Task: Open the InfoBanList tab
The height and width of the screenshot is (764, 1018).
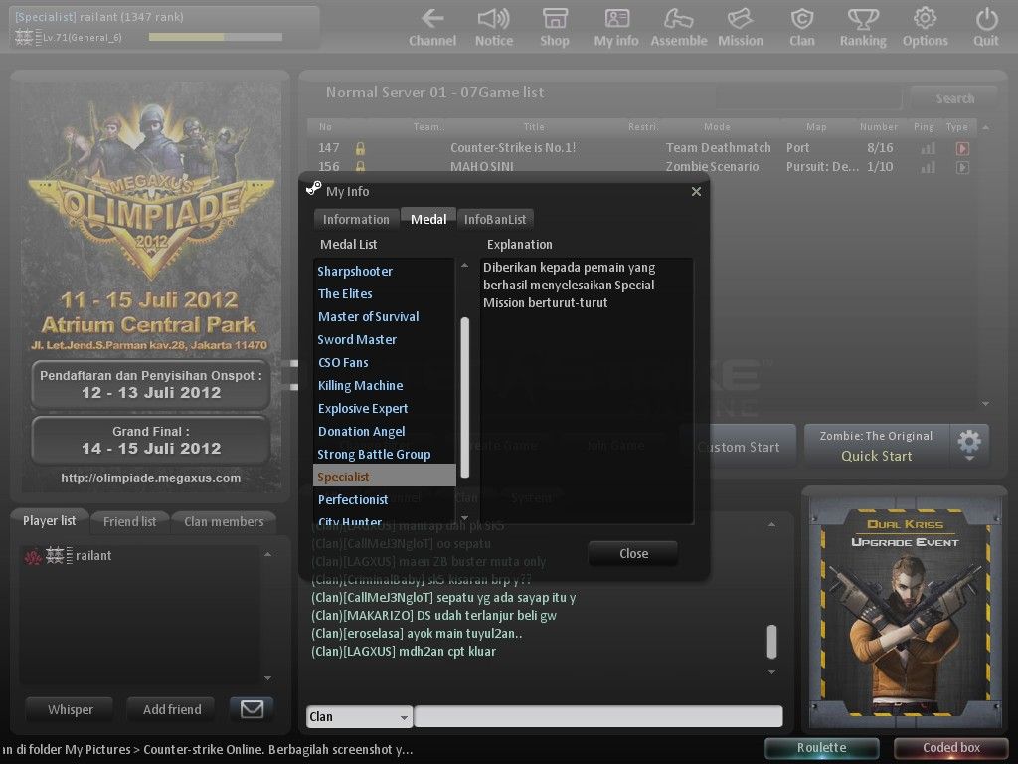Action: click(495, 220)
